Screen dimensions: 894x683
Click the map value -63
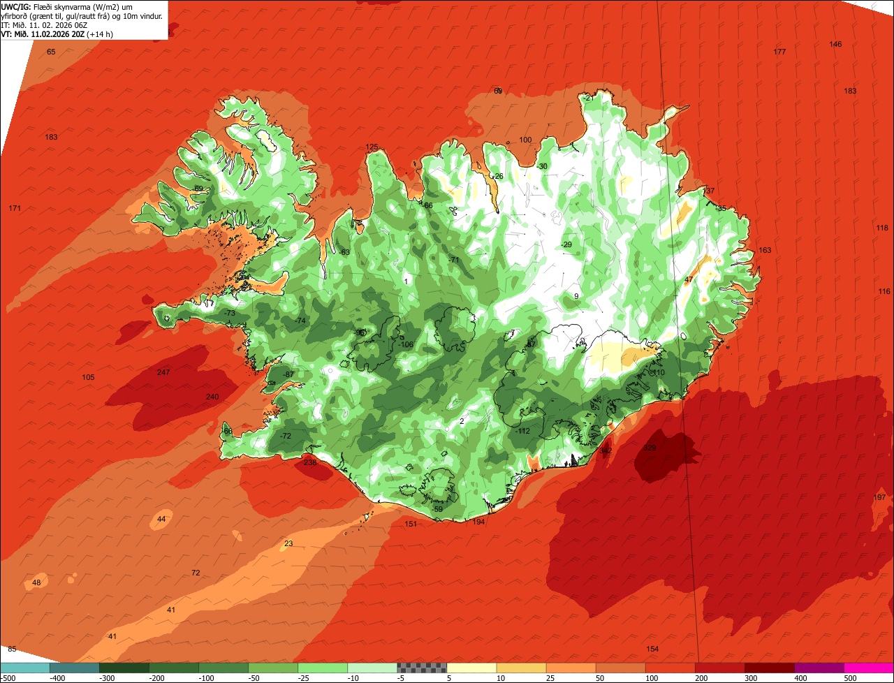(344, 252)
